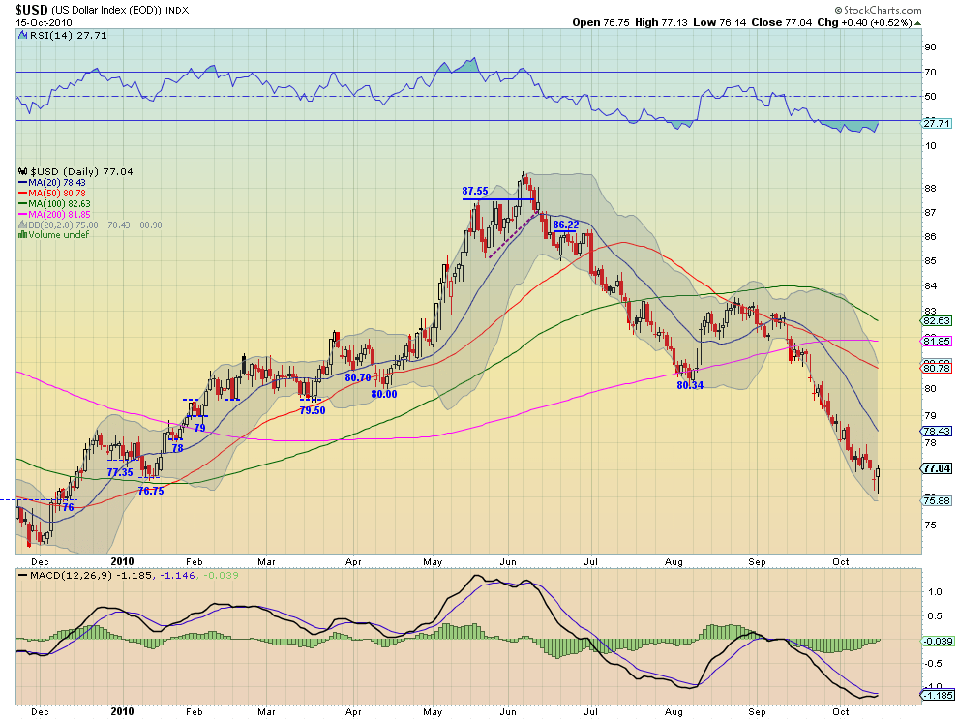
Task: Click the volume bars icon beside Volume undef
Action: (x=22, y=235)
